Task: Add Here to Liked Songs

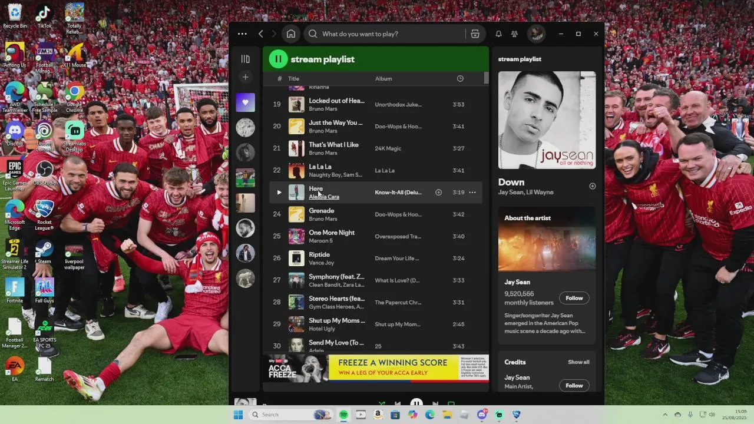Action: coord(438,193)
